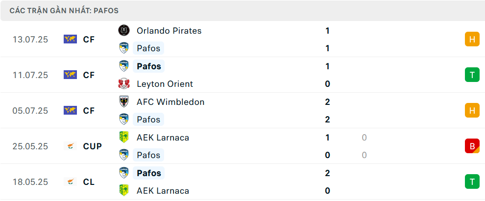Click the world flag icon beside 11.07.25

(x=70, y=75)
